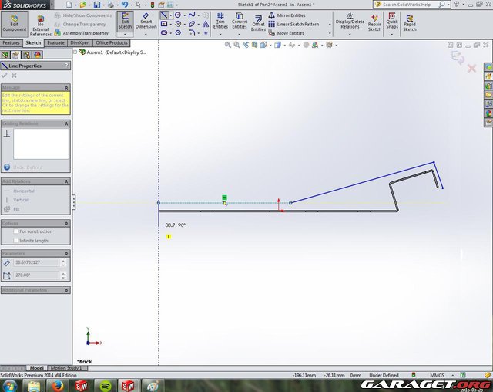Open Display/Delete Relations tool

(x=350, y=22)
